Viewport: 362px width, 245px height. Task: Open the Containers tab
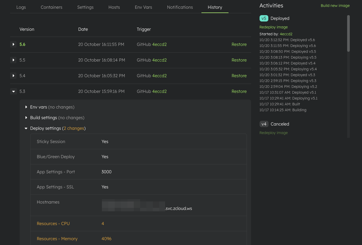click(x=51, y=7)
